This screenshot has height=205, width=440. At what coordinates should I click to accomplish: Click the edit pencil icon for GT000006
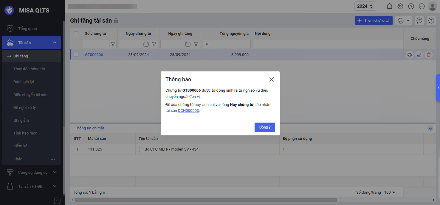419,55
